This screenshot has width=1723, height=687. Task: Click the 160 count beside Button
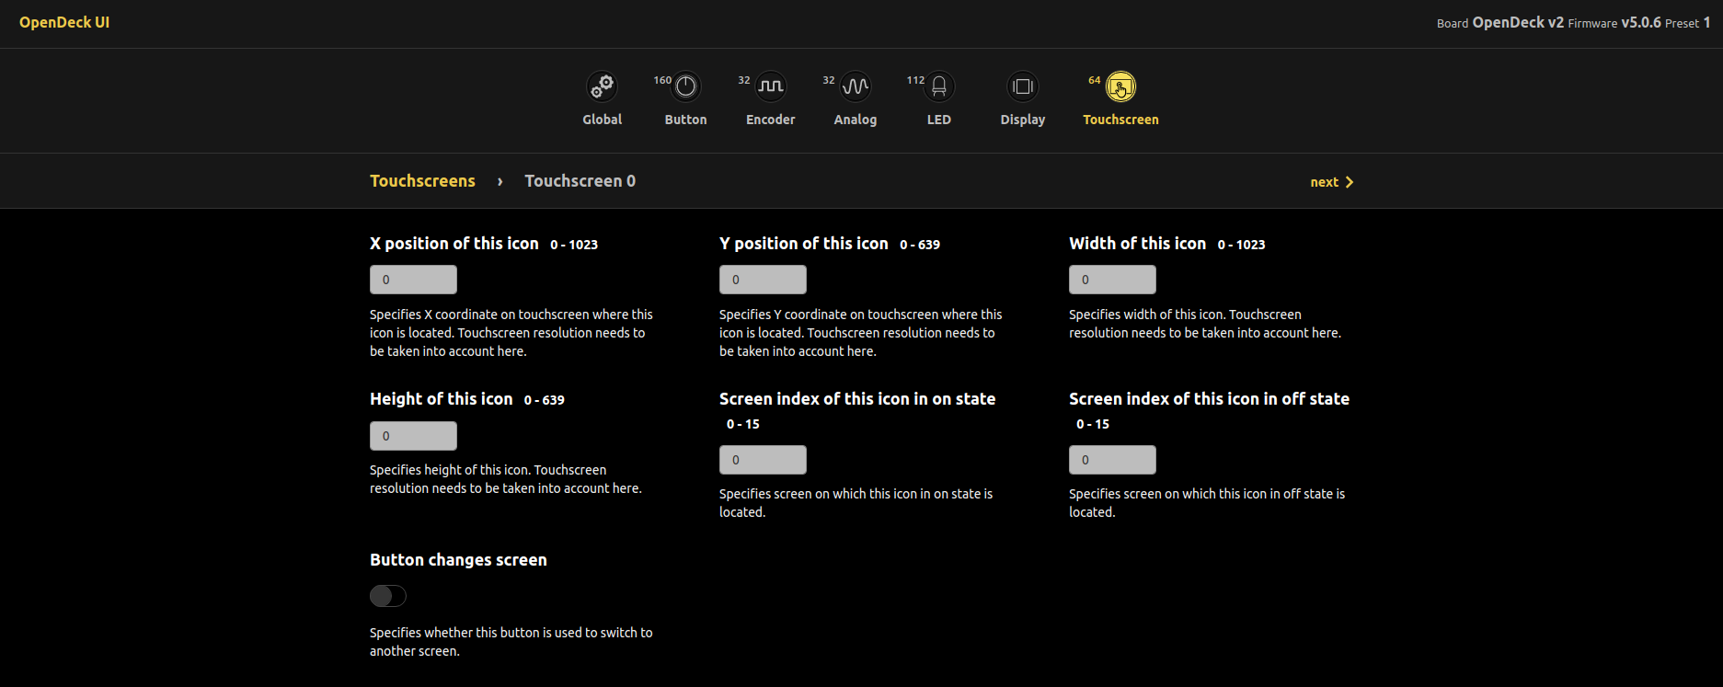point(662,80)
